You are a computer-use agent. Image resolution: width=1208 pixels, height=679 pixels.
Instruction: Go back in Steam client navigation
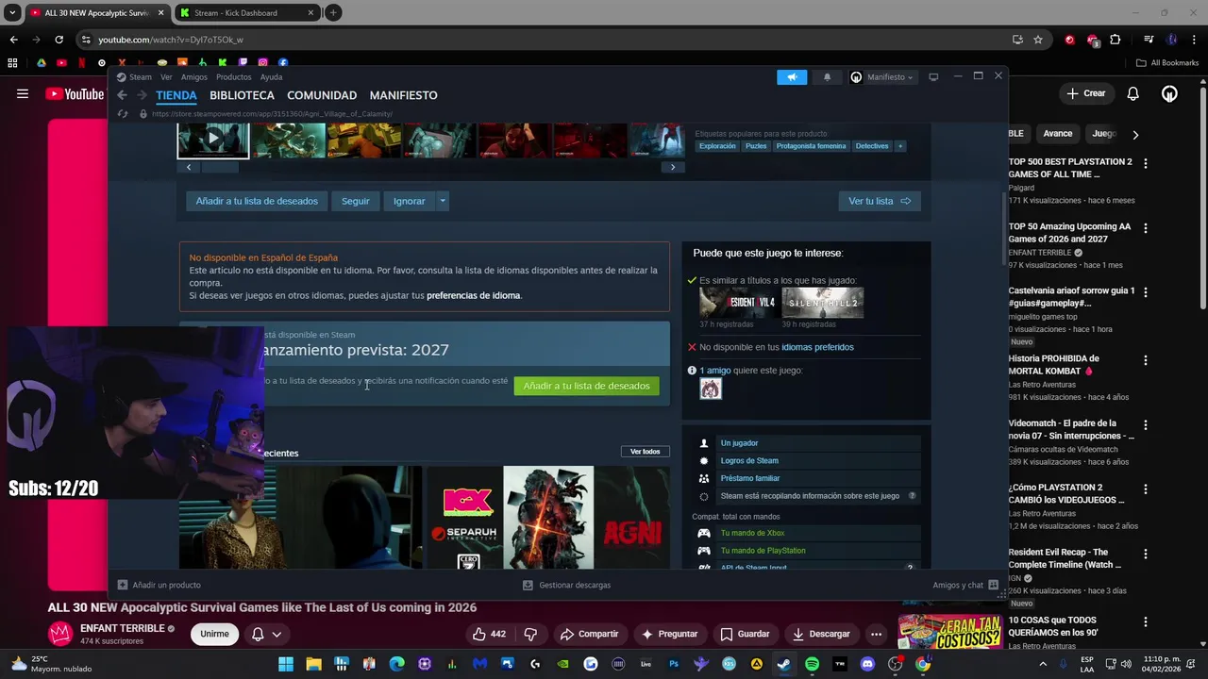click(x=122, y=95)
